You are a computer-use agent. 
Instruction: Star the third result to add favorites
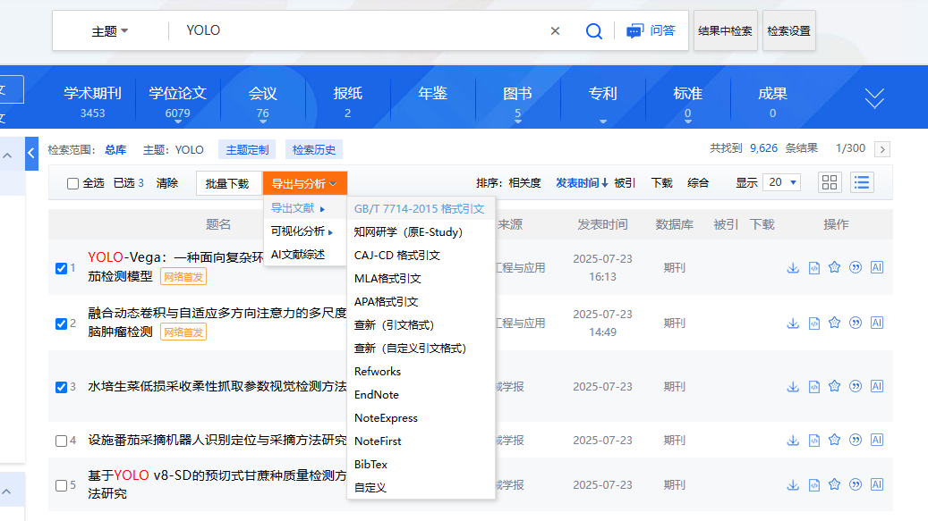835,386
